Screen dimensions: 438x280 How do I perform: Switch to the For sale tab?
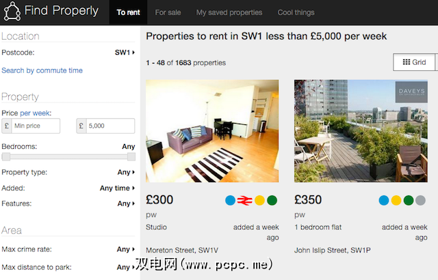click(168, 12)
